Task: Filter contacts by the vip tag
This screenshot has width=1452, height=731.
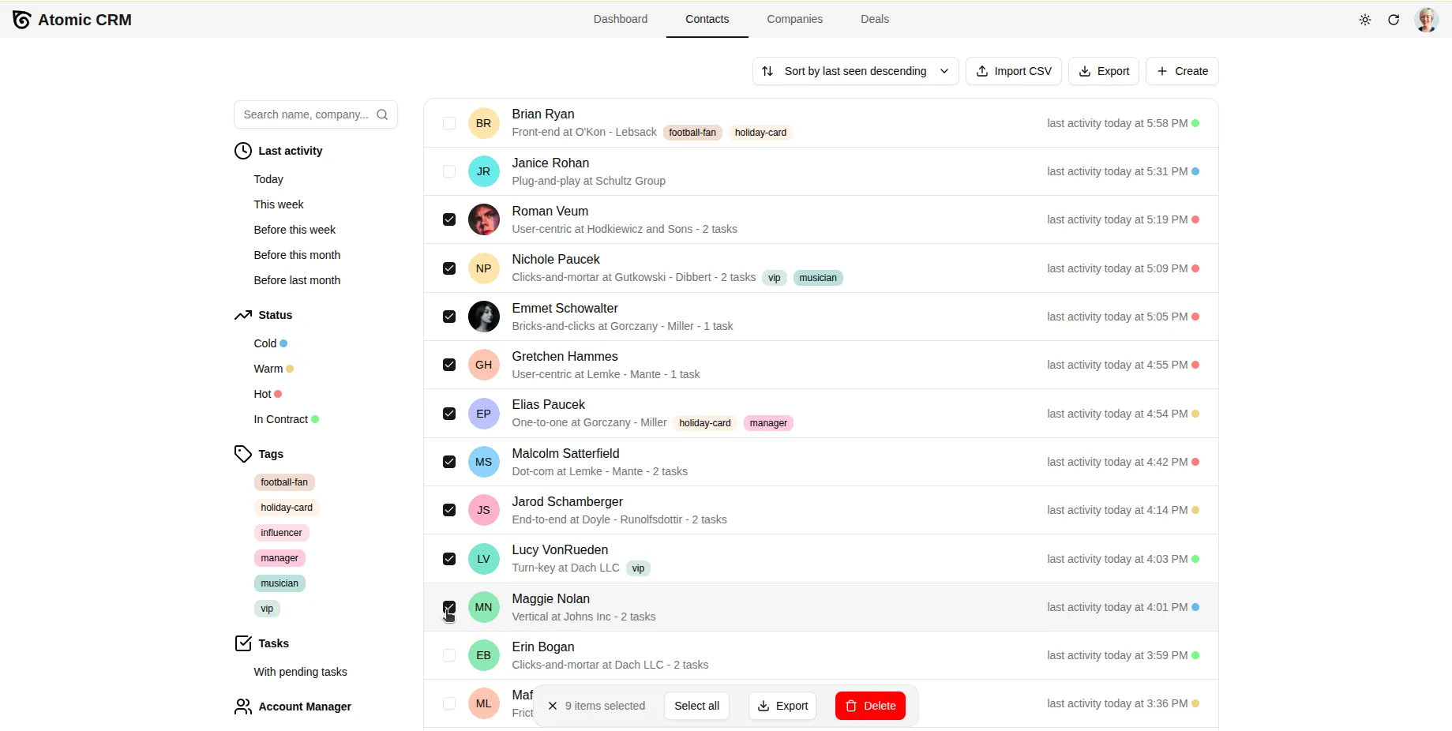Action: [x=266, y=608]
